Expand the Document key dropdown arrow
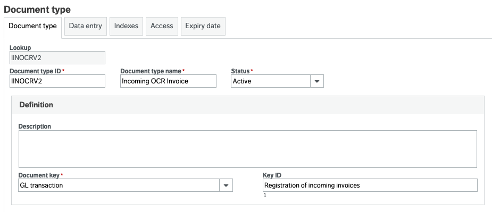This screenshot has width=492, height=212. [226, 185]
